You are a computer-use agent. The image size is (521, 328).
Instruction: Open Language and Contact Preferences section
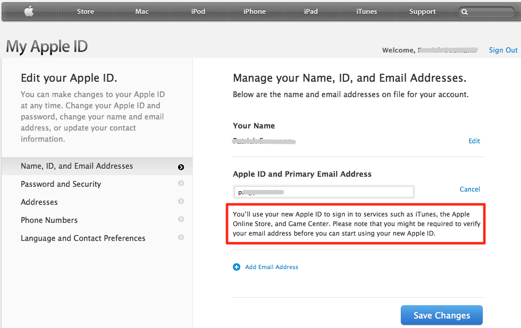pos(97,238)
